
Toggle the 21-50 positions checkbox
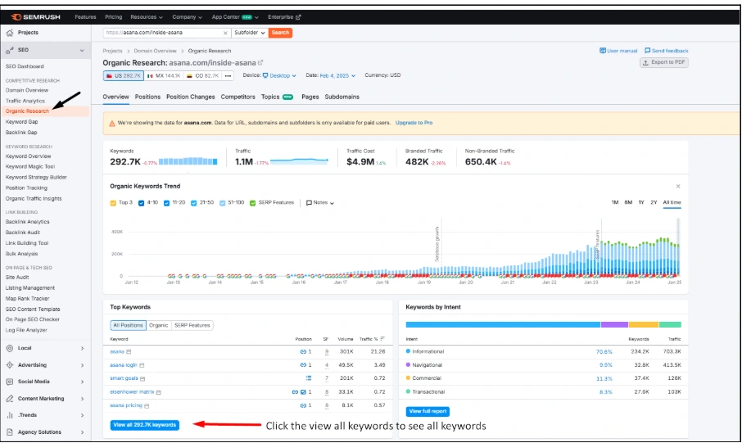pyautogui.click(x=193, y=203)
